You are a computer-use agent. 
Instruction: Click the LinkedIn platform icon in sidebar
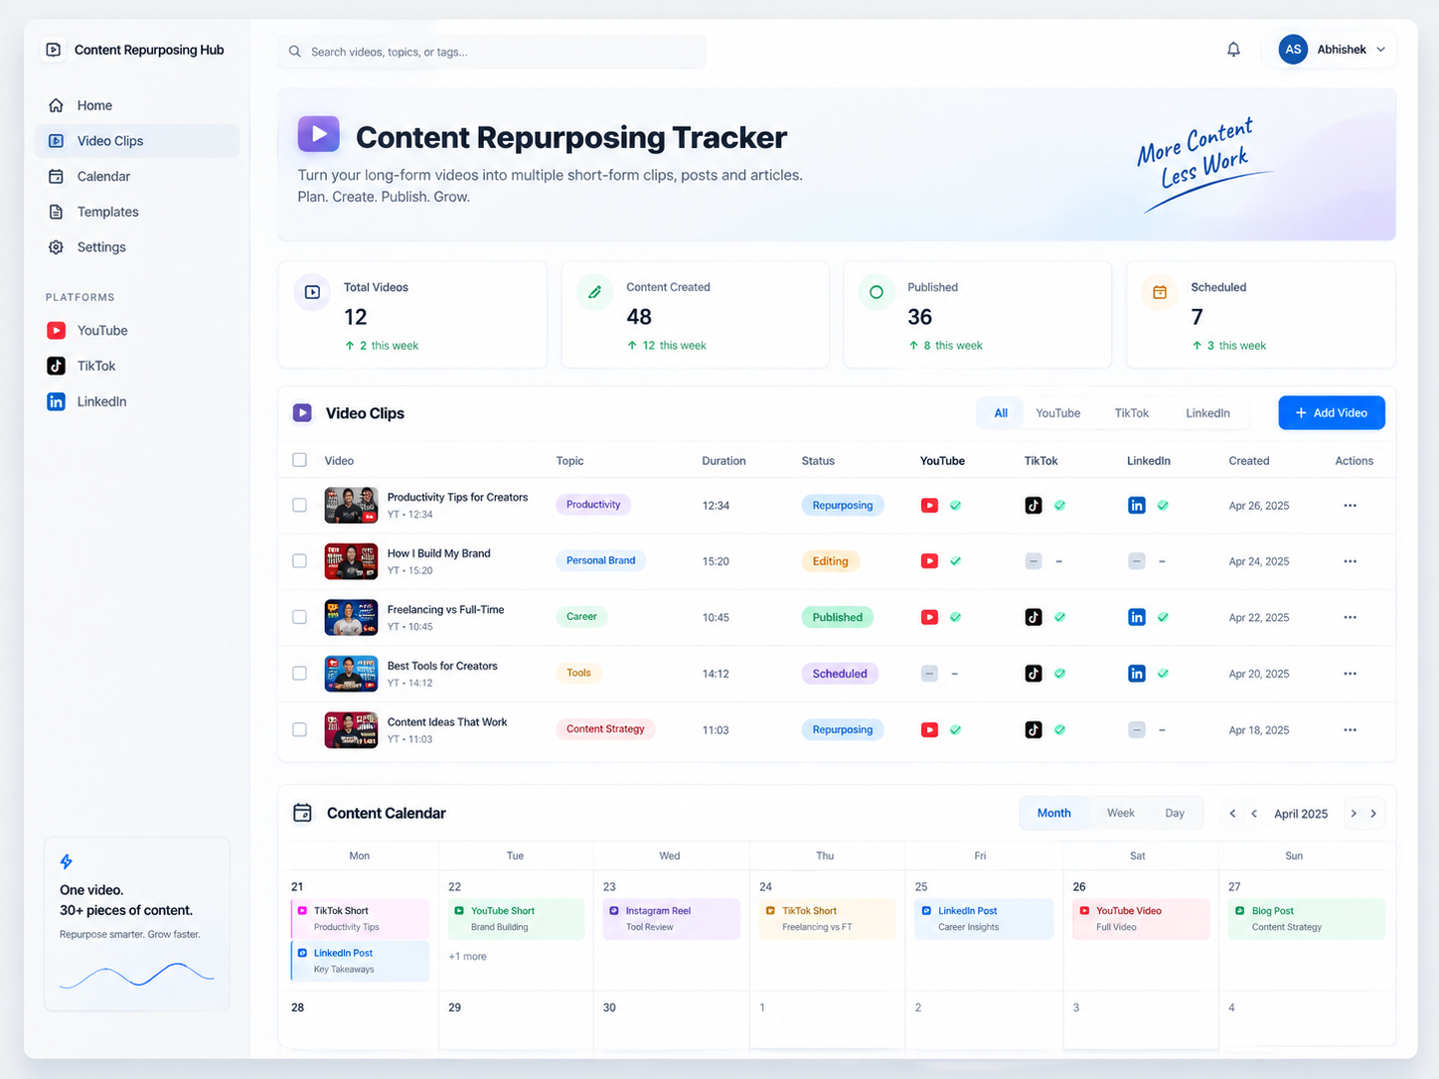click(57, 401)
